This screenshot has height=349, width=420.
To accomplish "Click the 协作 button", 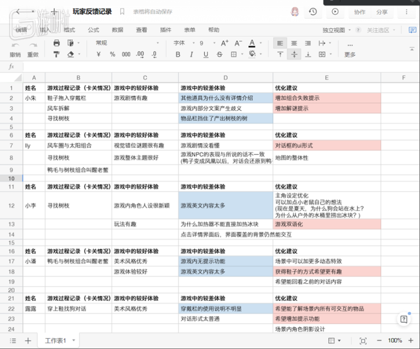I will pyautogui.click(x=360, y=12).
